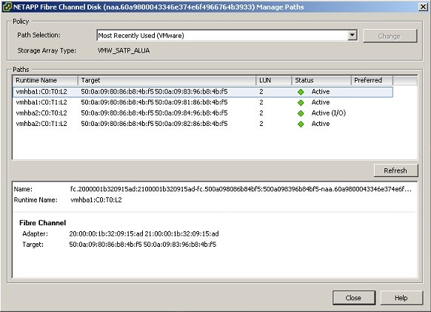431x312 pixels.
Task: Select path row vmhba2:C0:T1:L2
Action: [x=203, y=124]
